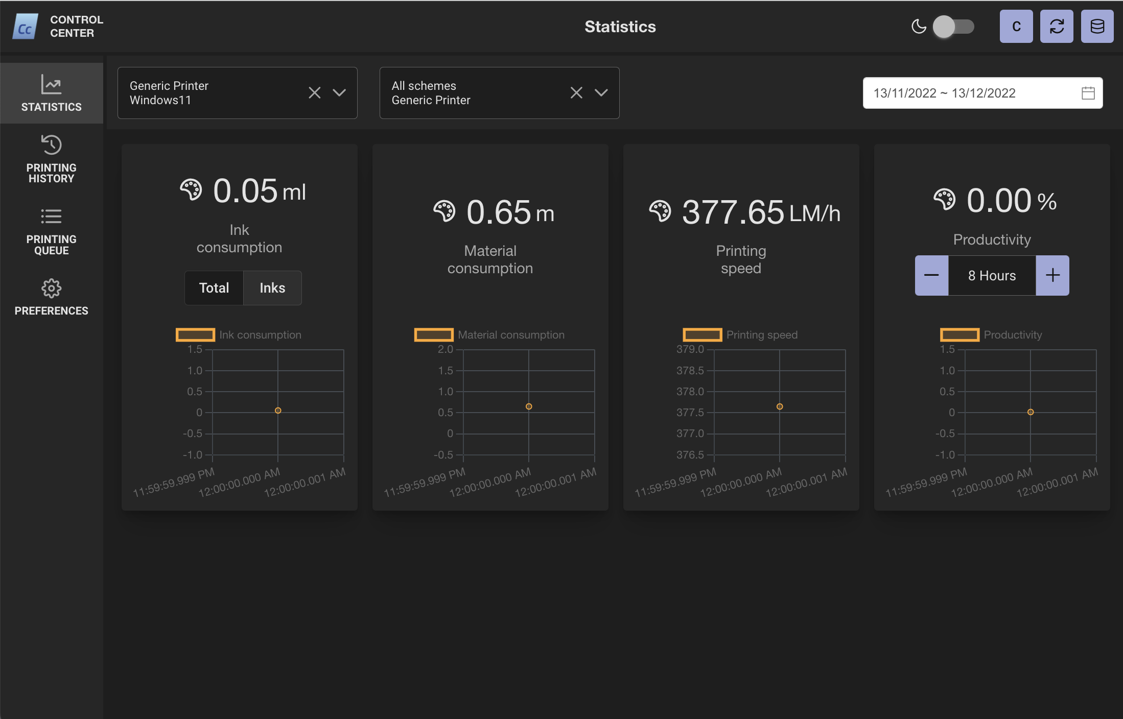The image size is (1123, 719).
Task: Open Printing Queue list view
Action: 51,231
